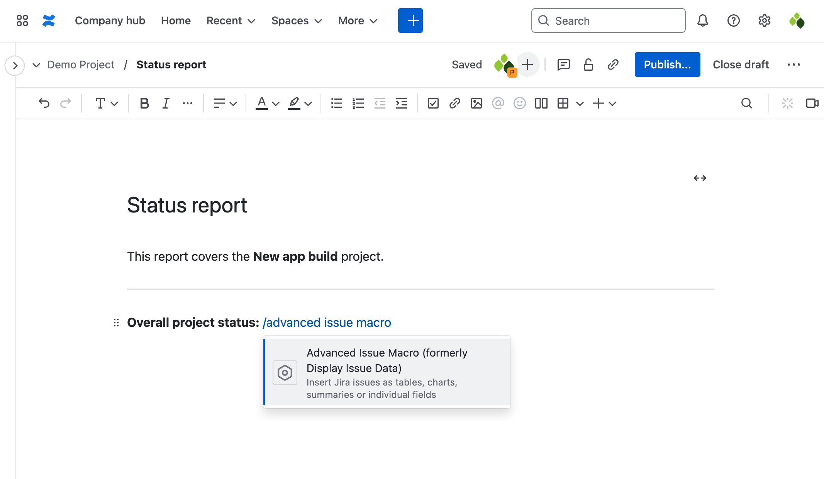Insert an action item (task checkbox)
This screenshot has height=479, width=824.
click(433, 103)
